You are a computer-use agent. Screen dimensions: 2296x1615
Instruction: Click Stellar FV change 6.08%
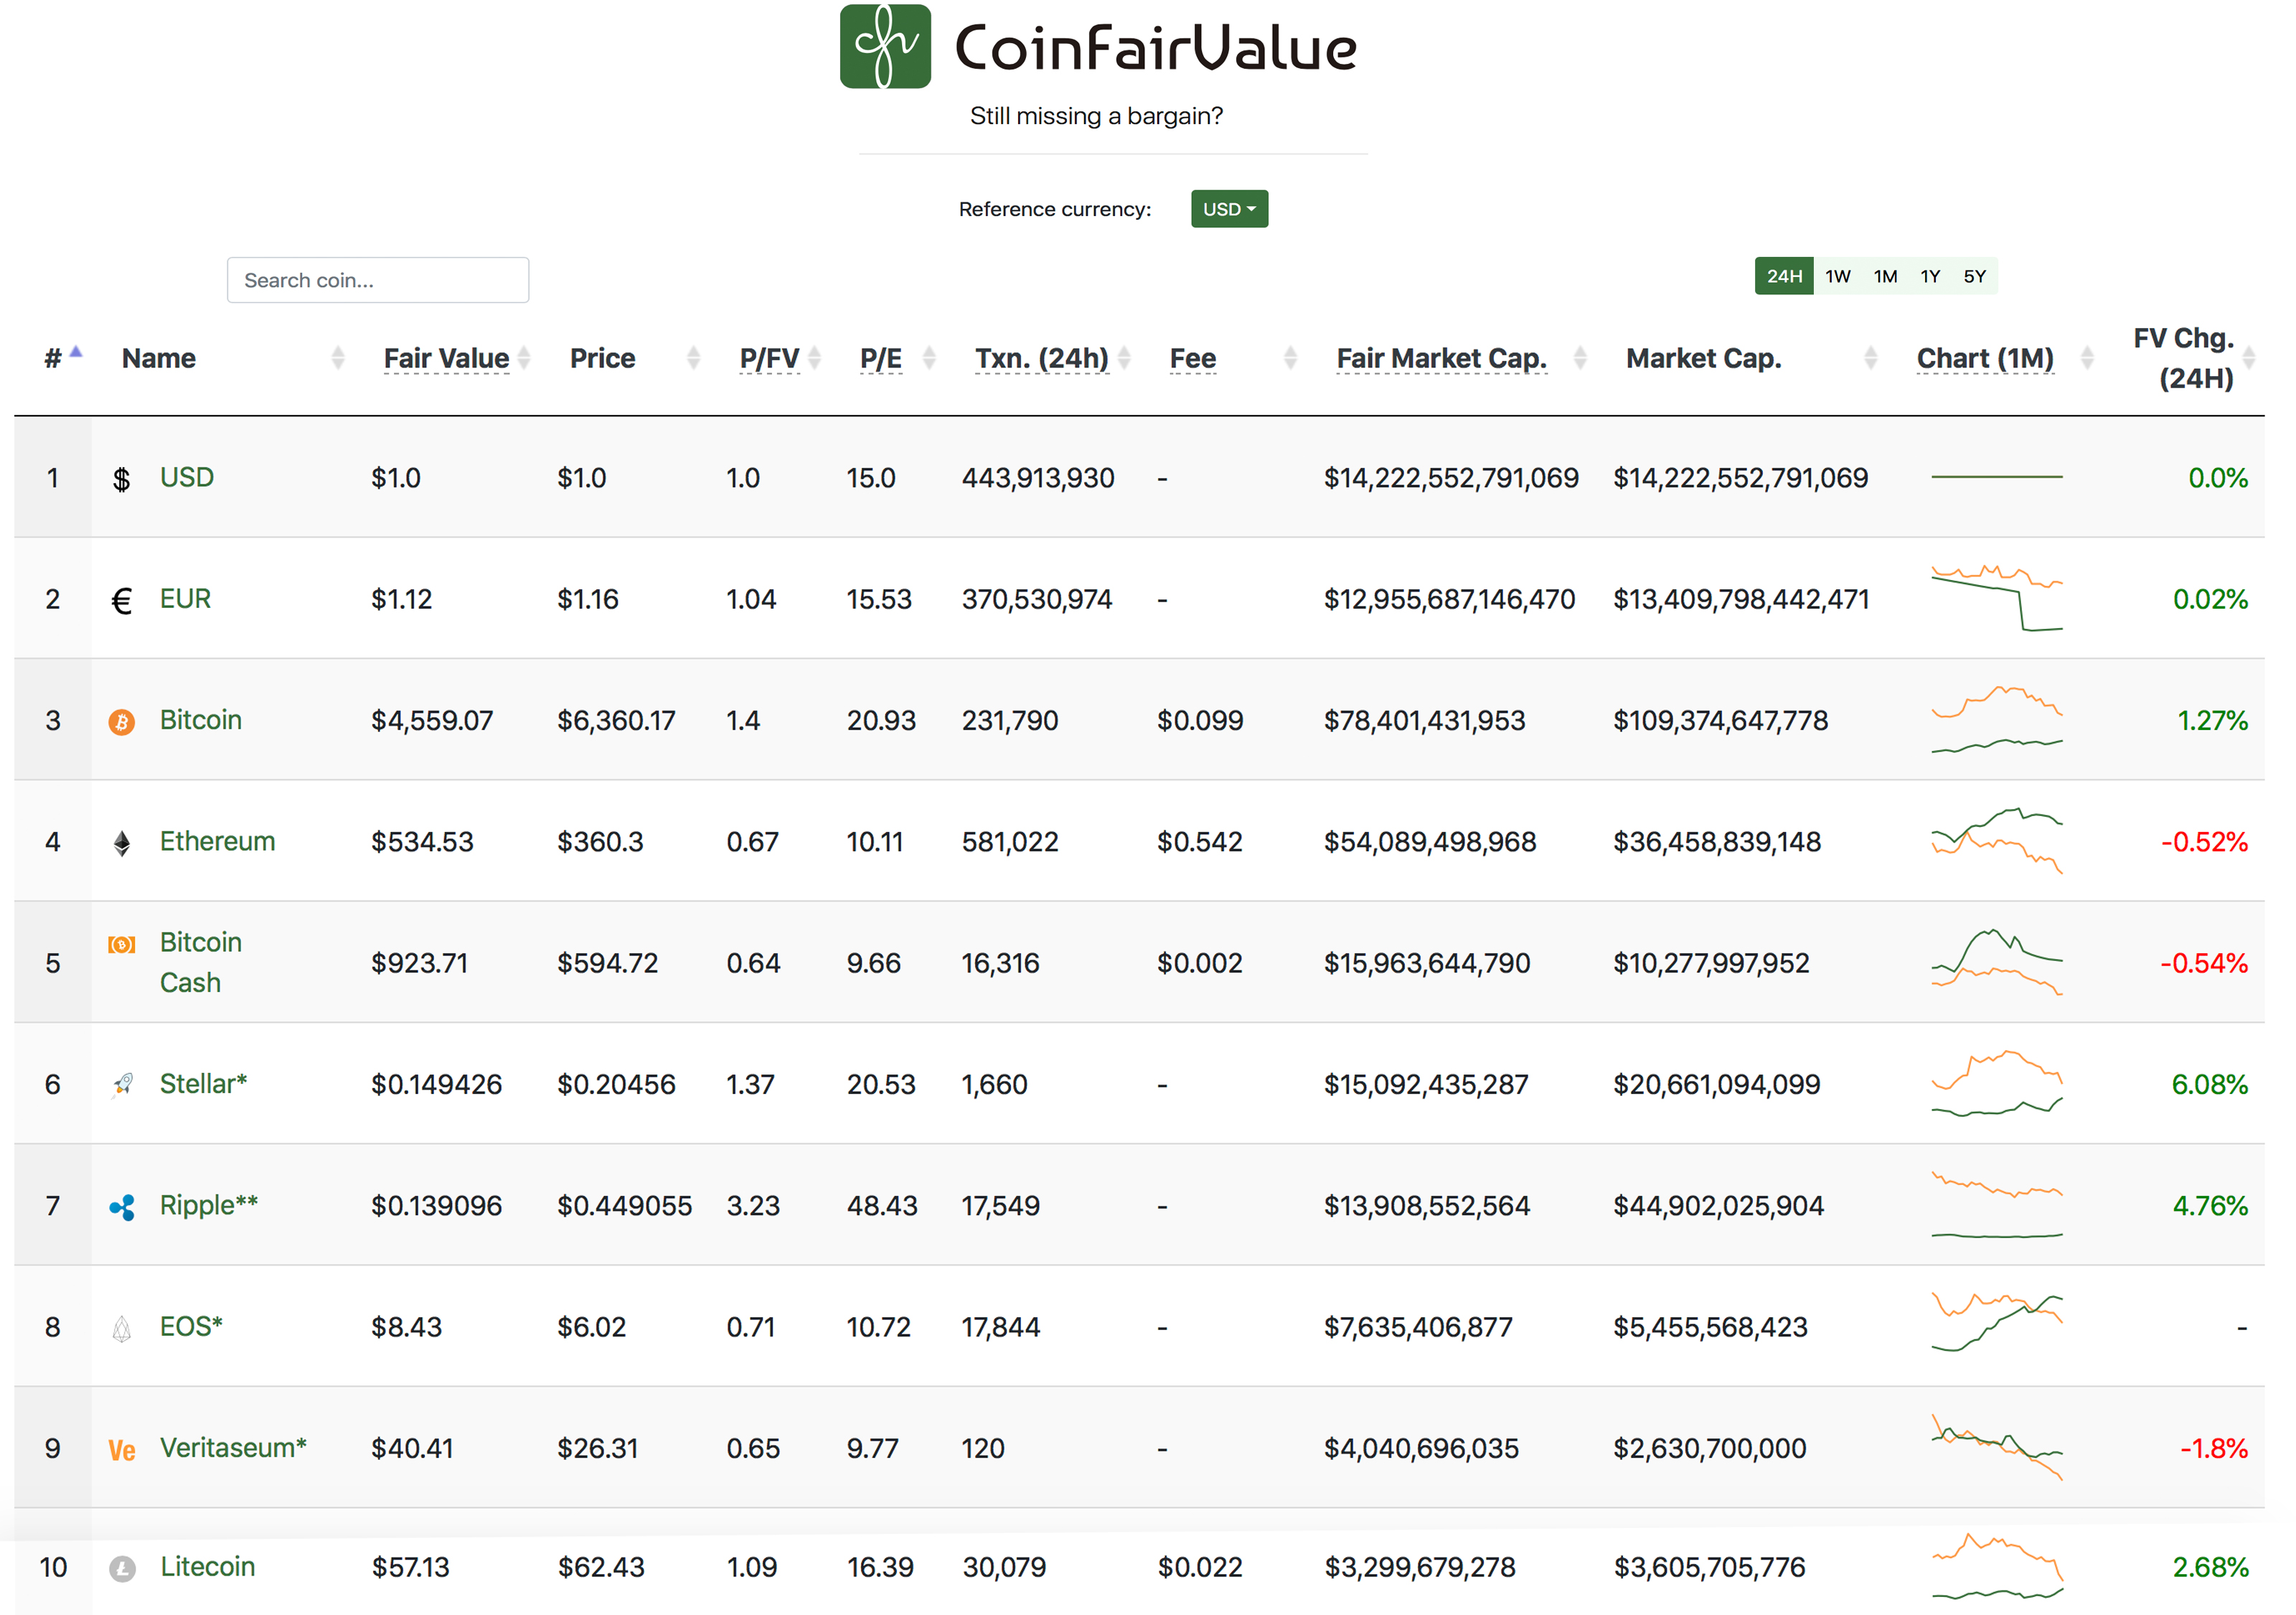[x=2209, y=1085]
